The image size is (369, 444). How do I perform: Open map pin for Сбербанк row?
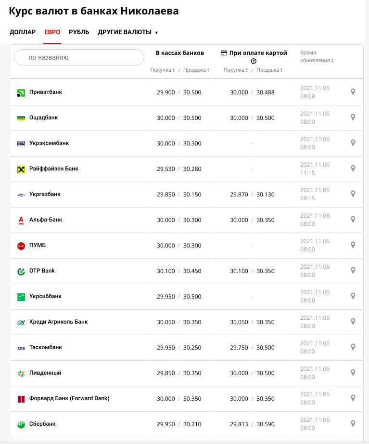coord(353,423)
